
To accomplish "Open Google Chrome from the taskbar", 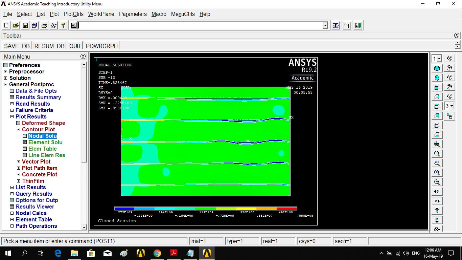I will pyautogui.click(x=157, y=253).
